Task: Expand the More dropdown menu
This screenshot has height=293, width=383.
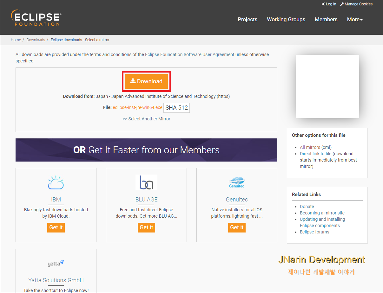Action: (x=355, y=19)
